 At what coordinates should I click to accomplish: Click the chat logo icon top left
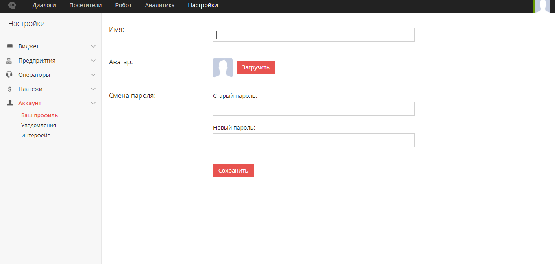point(11,5)
